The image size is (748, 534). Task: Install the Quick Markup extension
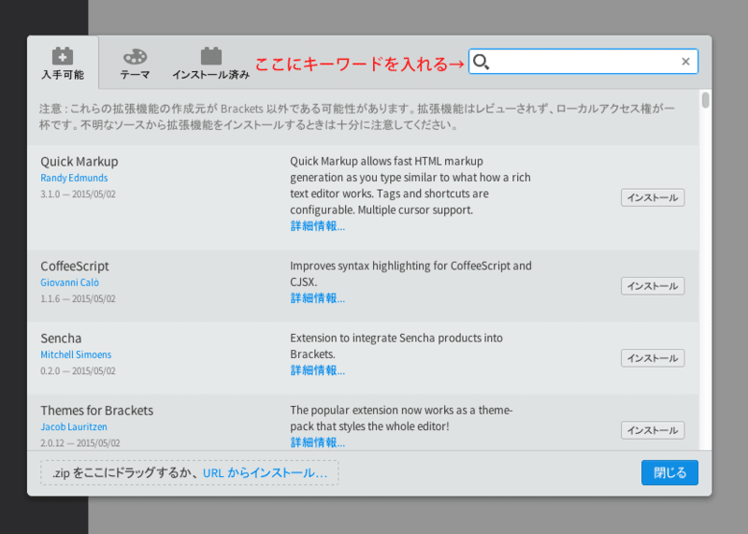tap(653, 197)
